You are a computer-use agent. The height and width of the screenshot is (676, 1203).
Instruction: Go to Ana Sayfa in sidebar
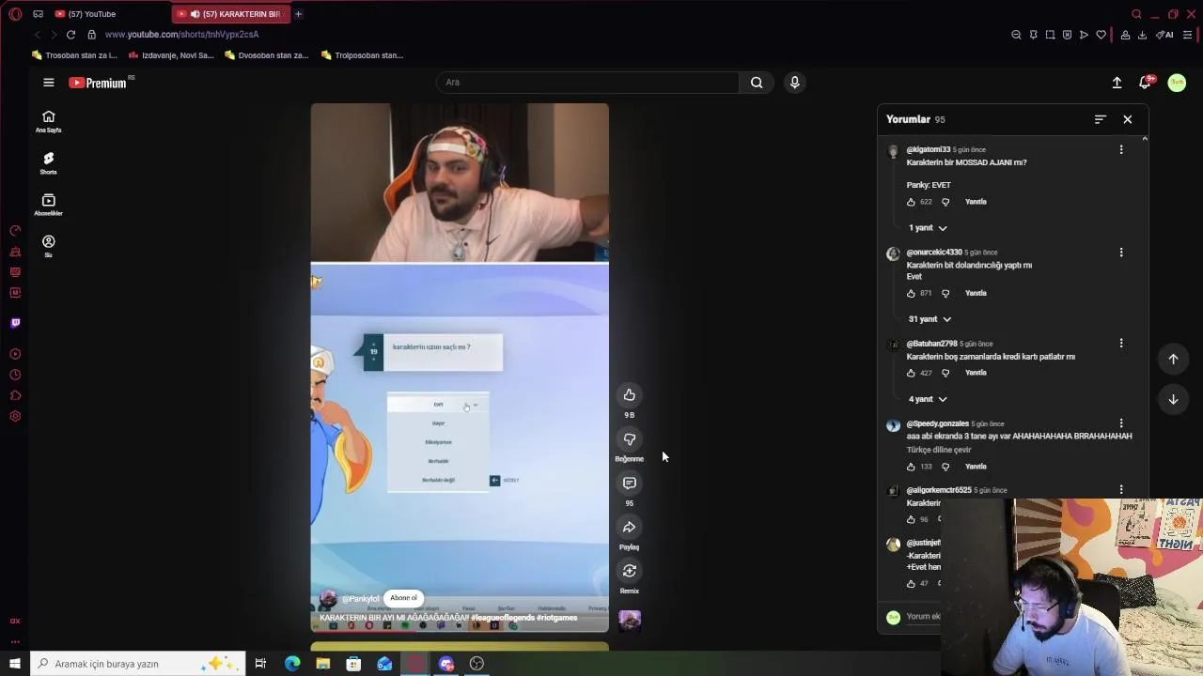[x=48, y=121]
